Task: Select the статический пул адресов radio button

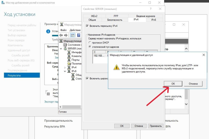Action: tap(90, 47)
